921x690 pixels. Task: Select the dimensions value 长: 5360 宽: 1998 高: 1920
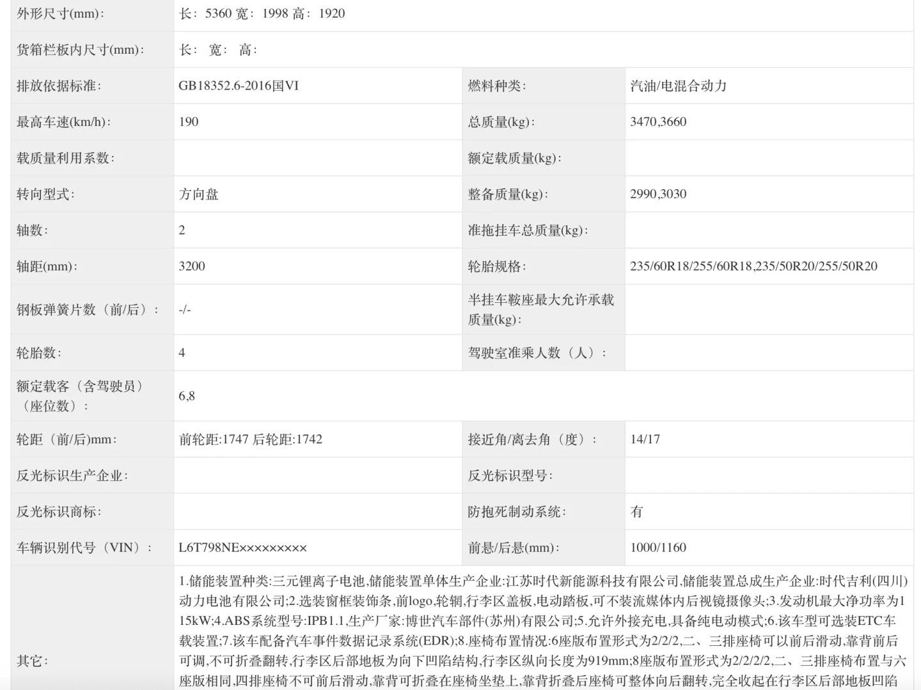coord(262,13)
